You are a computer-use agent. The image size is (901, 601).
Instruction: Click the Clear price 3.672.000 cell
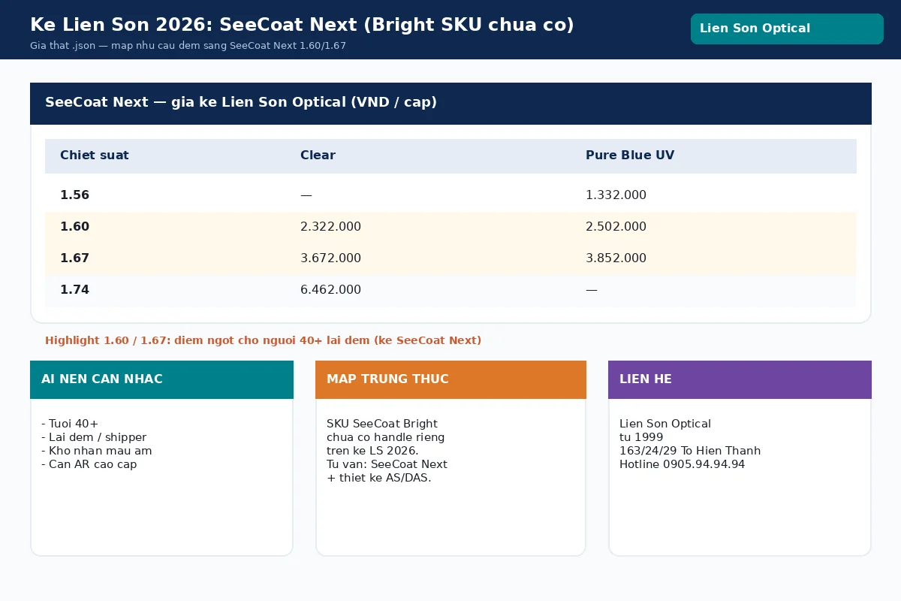tap(330, 258)
